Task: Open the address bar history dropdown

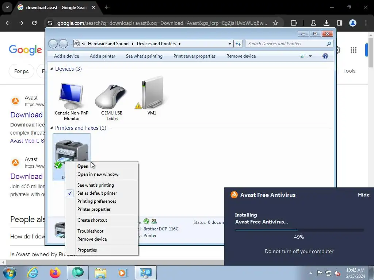Action: tap(230, 44)
